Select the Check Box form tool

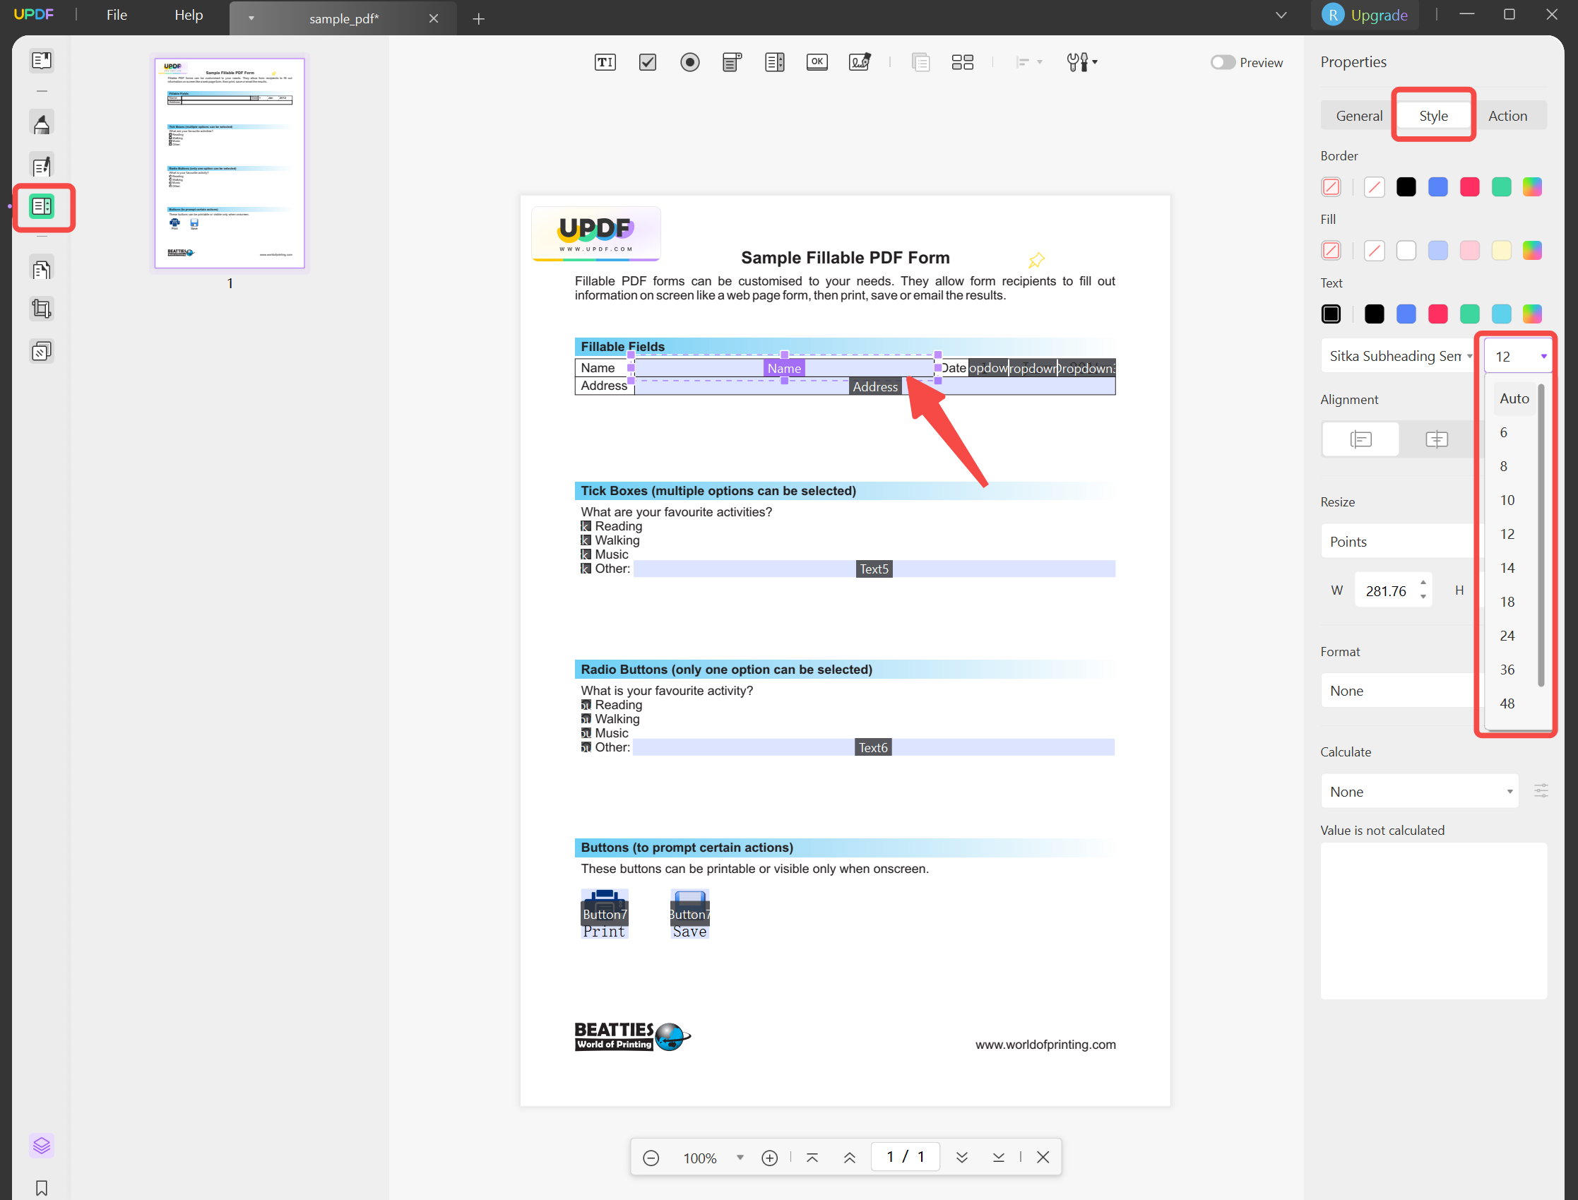point(647,62)
